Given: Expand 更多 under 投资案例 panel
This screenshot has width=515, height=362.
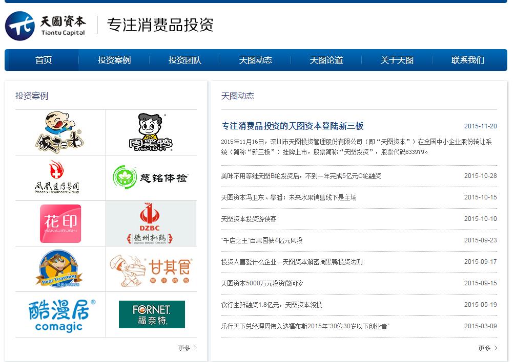Looking at the screenshot, I should pyautogui.click(x=187, y=348).
